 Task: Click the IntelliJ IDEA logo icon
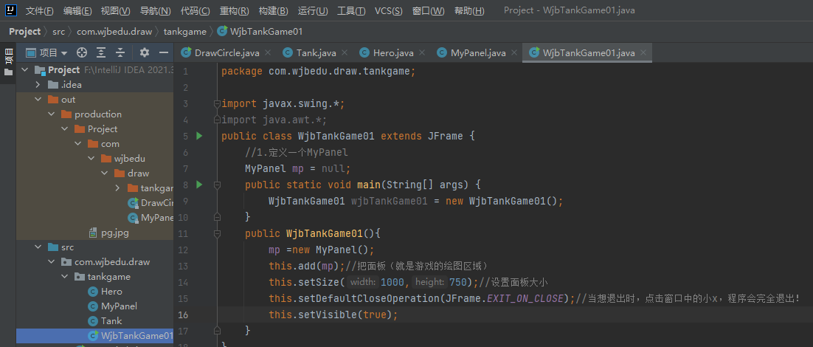[10, 10]
